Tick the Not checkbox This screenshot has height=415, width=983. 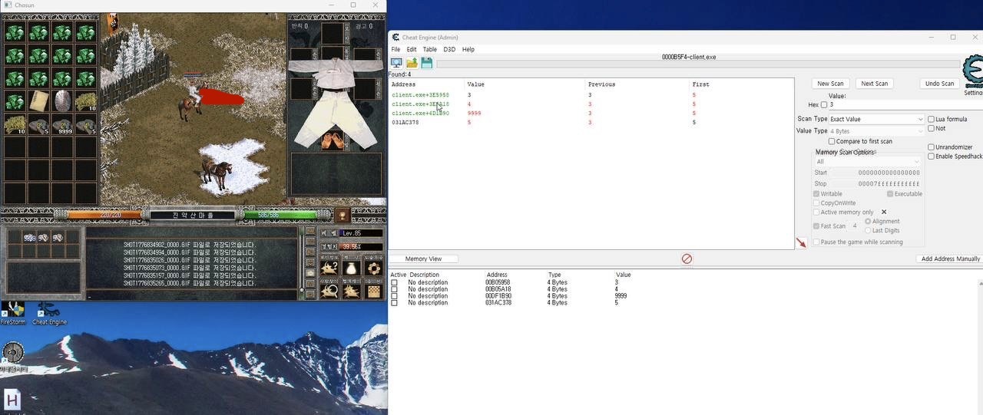click(x=932, y=129)
